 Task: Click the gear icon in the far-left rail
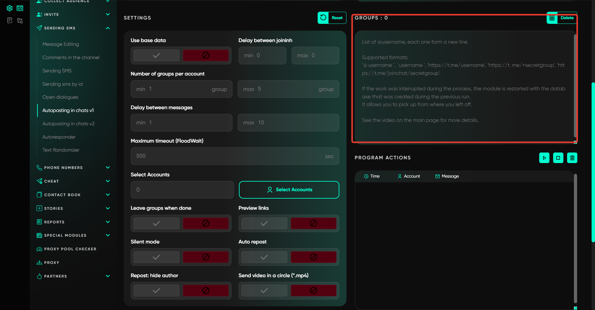point(10,8)
